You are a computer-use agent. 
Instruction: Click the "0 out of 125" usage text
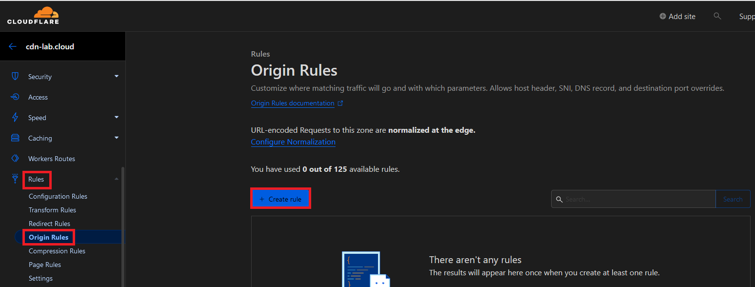click(x=324, y=169)
